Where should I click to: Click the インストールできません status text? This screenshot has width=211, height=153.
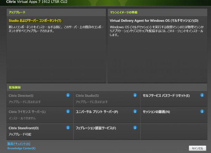22,118
